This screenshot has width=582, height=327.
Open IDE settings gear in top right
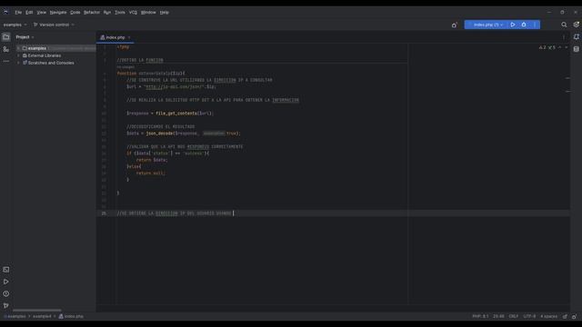(x=576, y=25)
